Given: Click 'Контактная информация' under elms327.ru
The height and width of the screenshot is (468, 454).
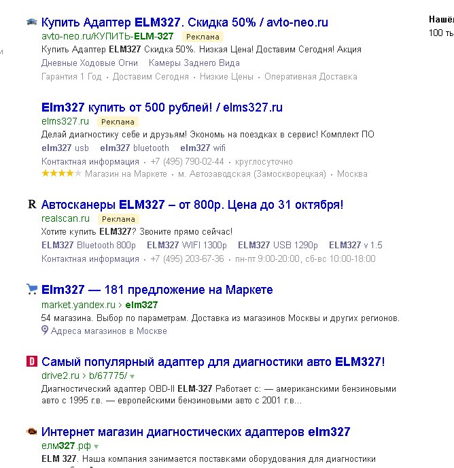Looking at the screenshot, I should click(90, 161).
